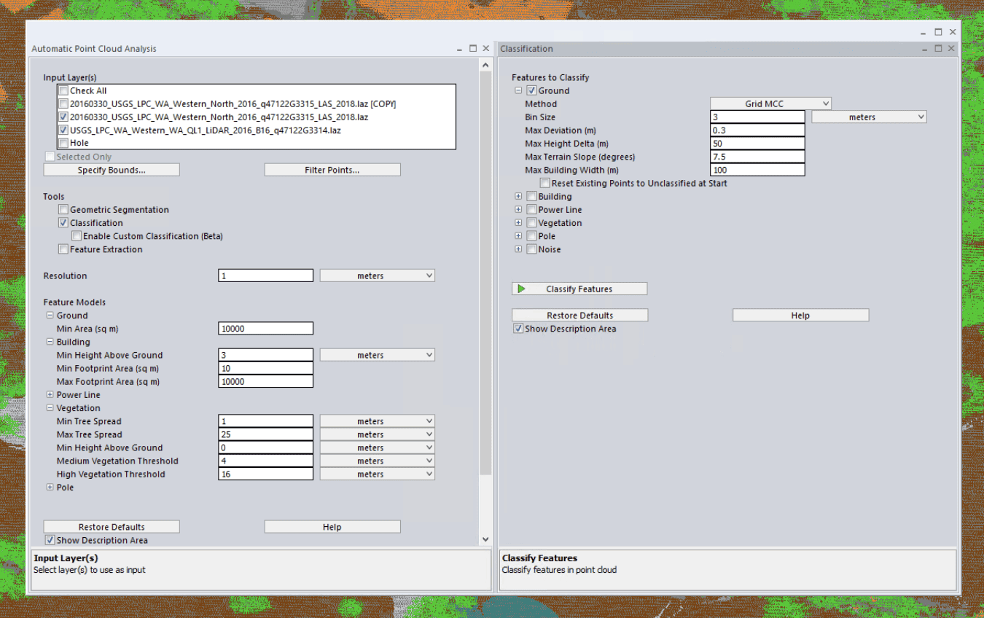The image size is (984, 618).
Task: Click the Max Building Width field
Action: tap(757, 170)
